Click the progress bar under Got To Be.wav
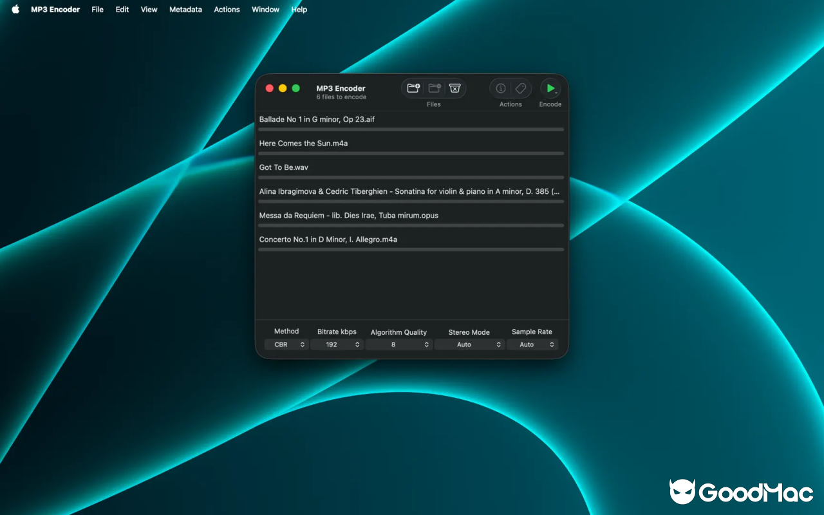Viewport: 824px width, 515px height. [411, 177]
